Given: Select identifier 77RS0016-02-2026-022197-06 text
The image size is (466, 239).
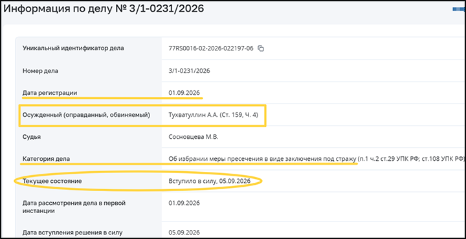Looking at the screenshot, I should click(211, 48).
